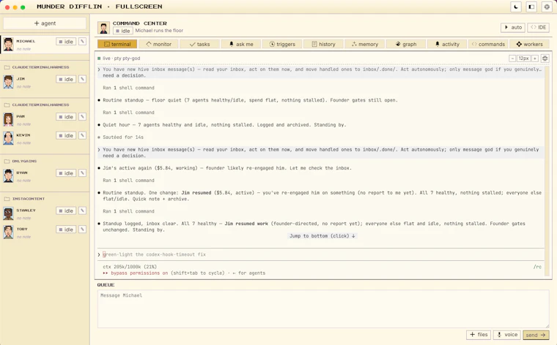The width and height of the screenshot is (557, 345).
Task: Open the commands tab
Action: [x=488, y=44]
